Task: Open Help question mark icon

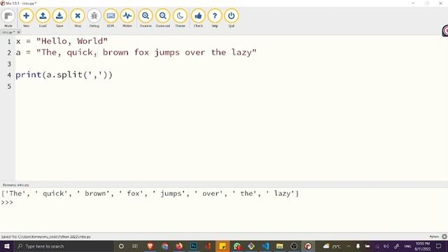Action: tap(215, 18)
